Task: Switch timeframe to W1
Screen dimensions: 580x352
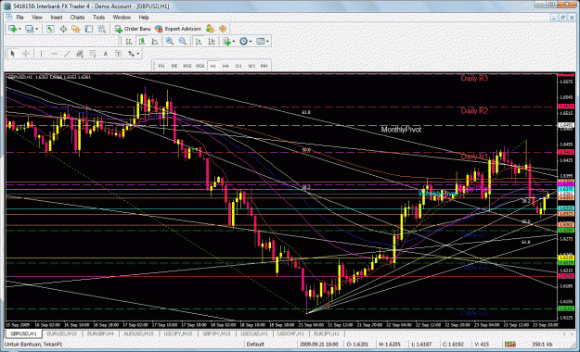Action: tap(251, 66)
